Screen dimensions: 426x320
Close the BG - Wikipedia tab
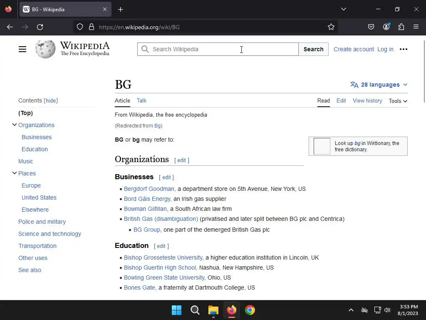click(x=105, y=9)
